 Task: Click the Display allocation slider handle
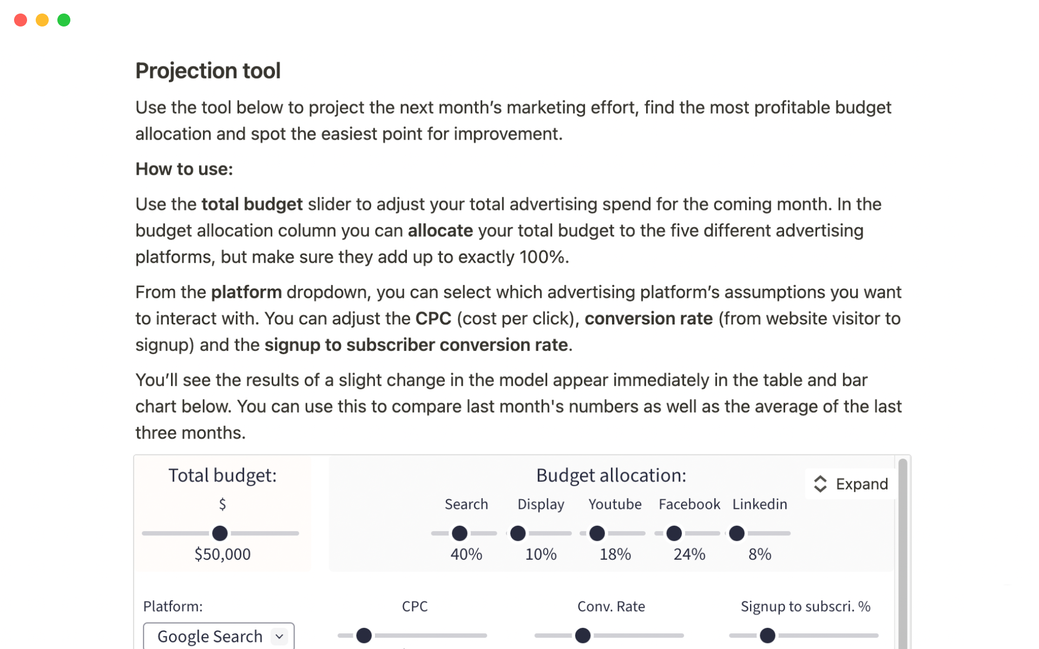pyautogui.click(x=518, y=533)
